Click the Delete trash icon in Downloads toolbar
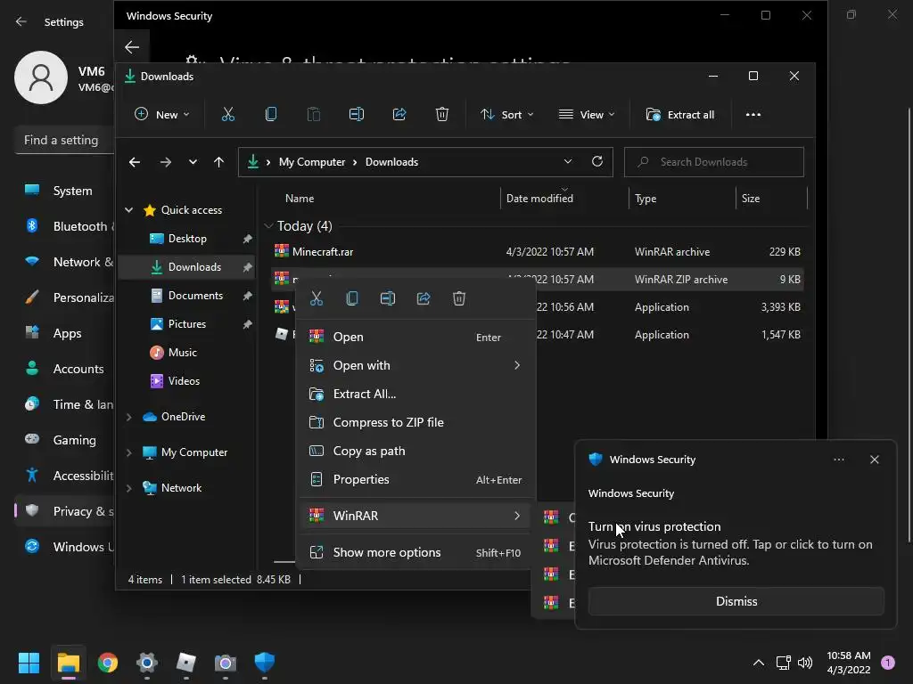The height and width of the screenshot is (684, 913). (x=442, y=115)
